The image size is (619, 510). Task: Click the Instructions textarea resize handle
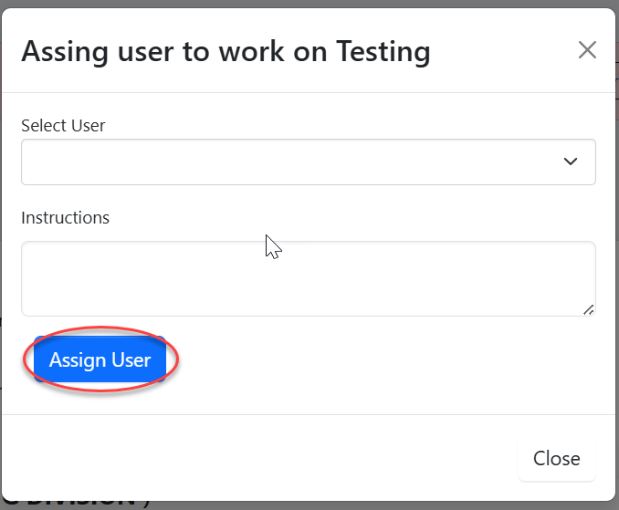click(588, 309)
